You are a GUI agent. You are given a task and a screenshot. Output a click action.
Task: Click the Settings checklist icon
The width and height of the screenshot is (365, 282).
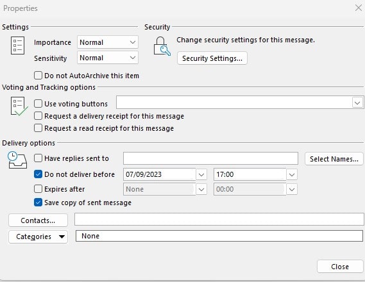click(x=17, y=46)
